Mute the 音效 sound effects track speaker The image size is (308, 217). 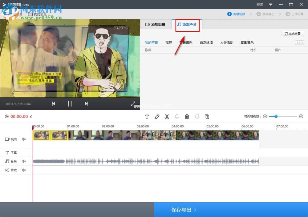[24, 170]
